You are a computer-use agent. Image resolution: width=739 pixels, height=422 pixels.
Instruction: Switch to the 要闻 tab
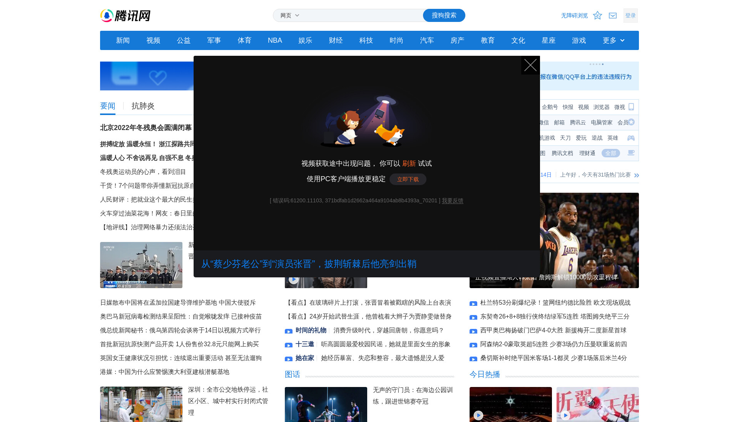(x=108, y=106)
